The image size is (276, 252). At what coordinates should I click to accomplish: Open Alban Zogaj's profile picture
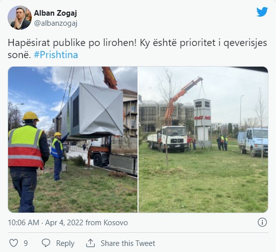click(x=20, y=18)
